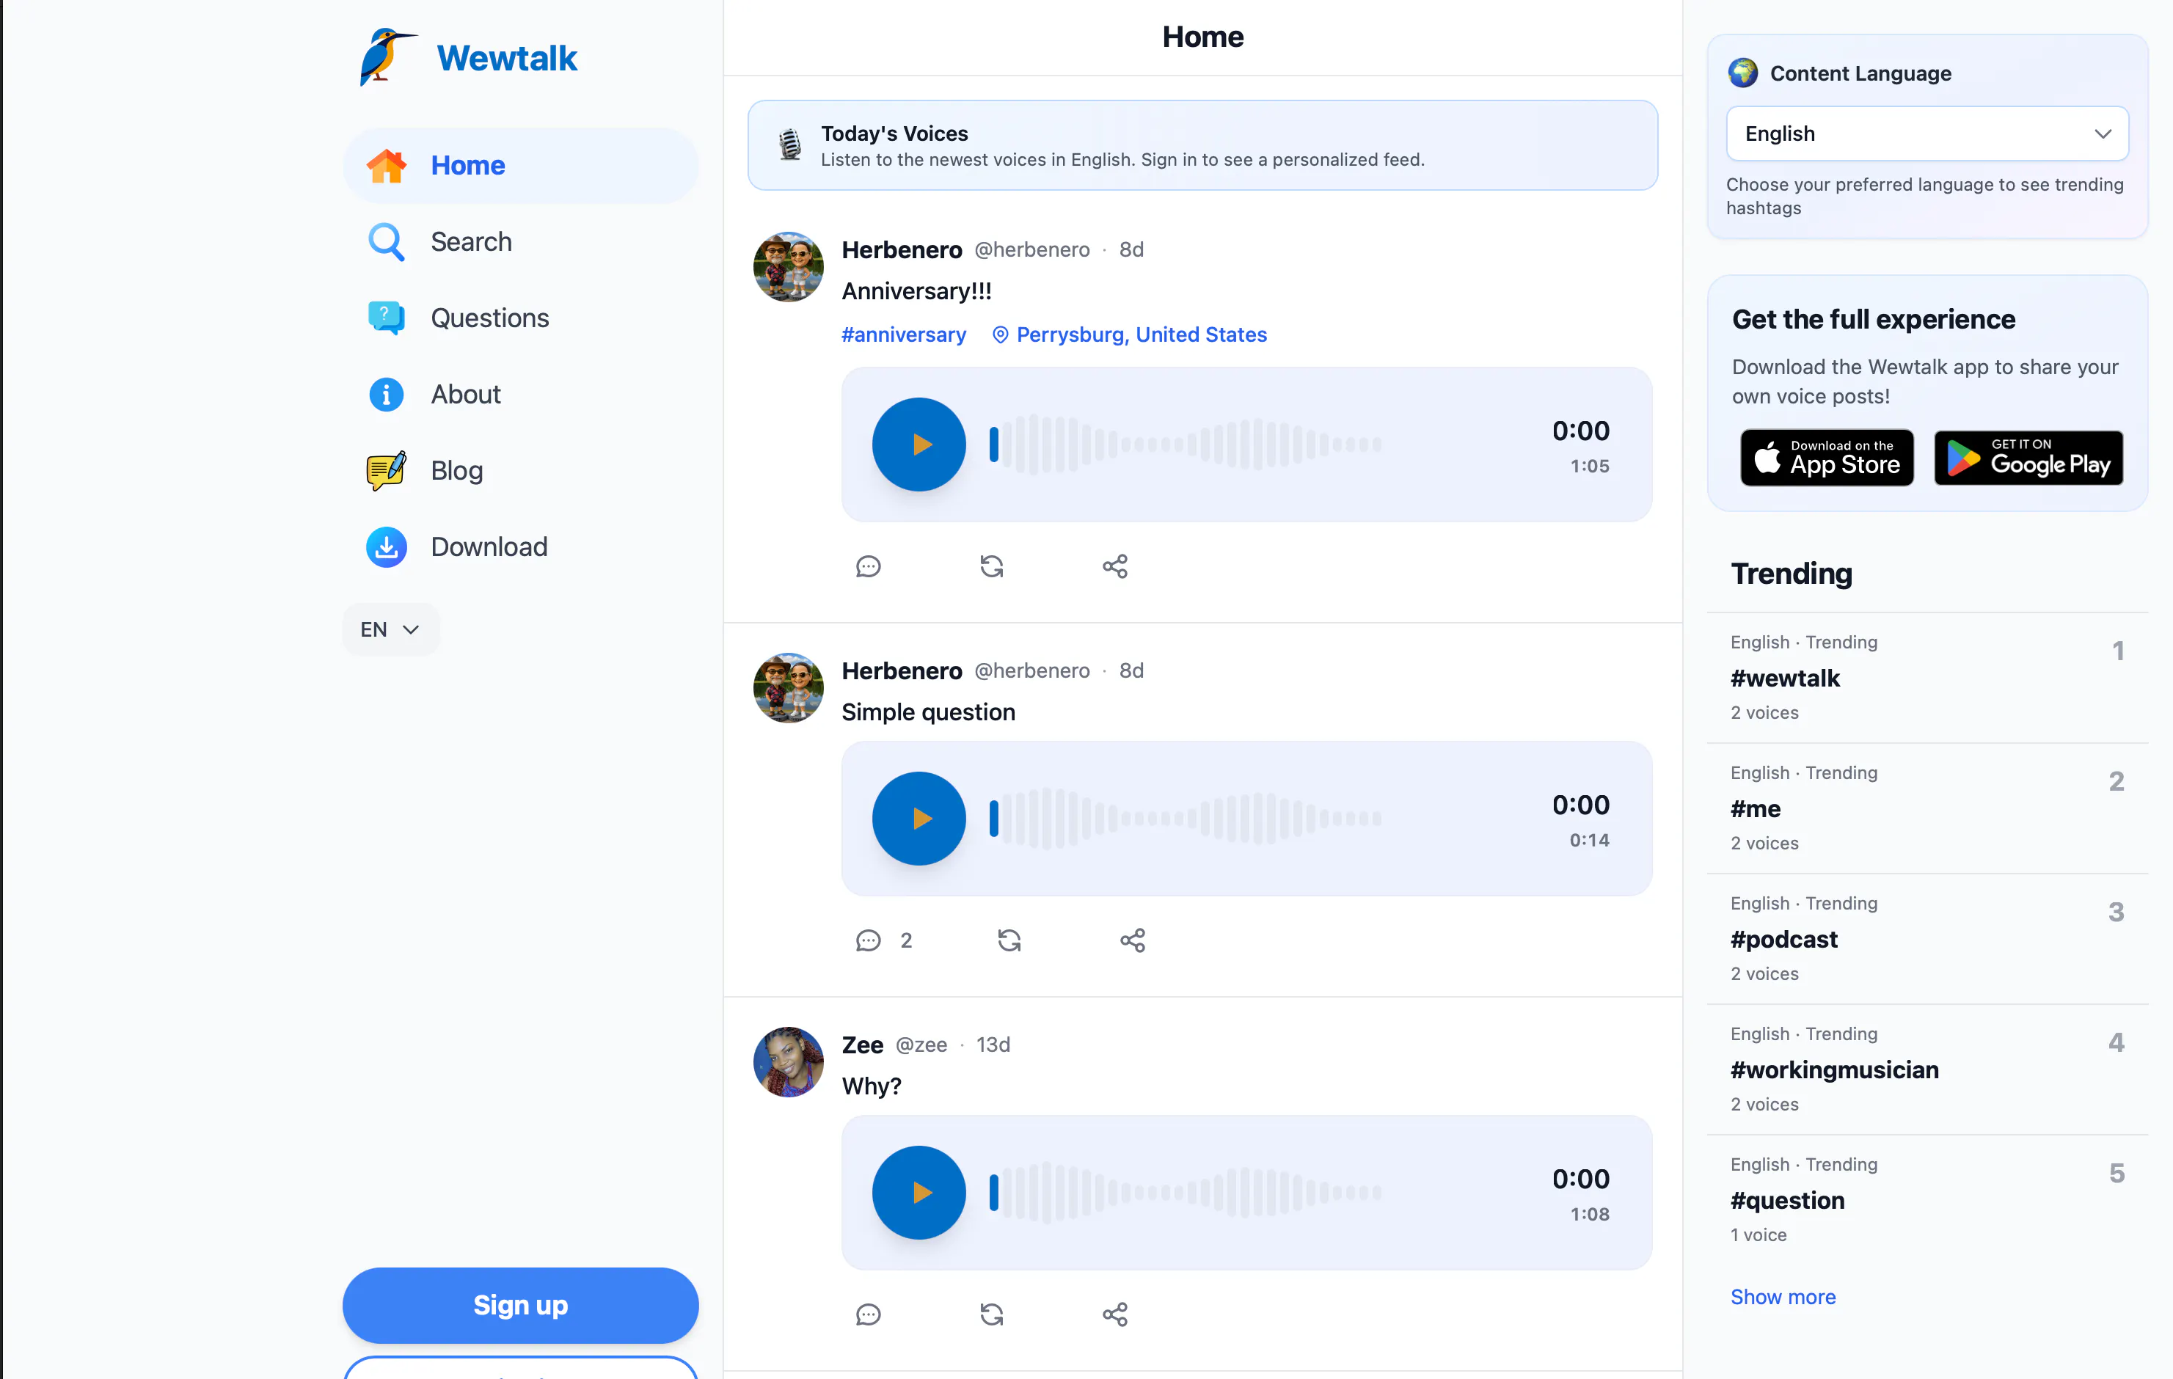Click the Today's Voices microphone icon
The height and width of the screenshot is (1379, 2173).
(789, 145)
